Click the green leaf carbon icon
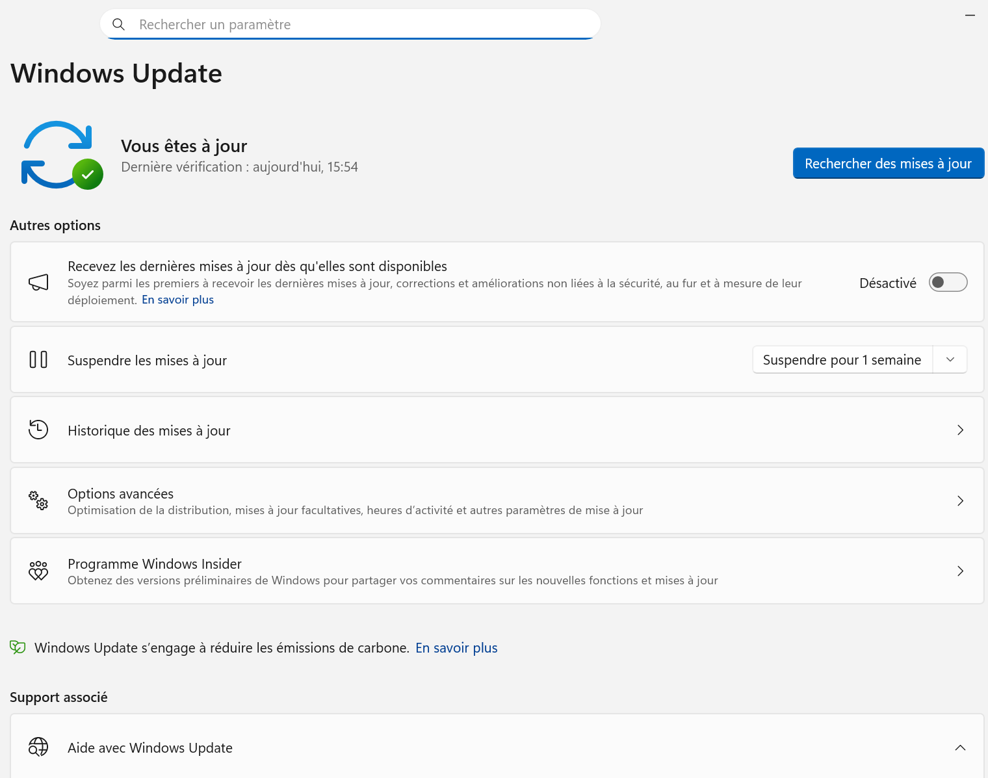The width and height of the screenshot is (988, 778). 18,647
